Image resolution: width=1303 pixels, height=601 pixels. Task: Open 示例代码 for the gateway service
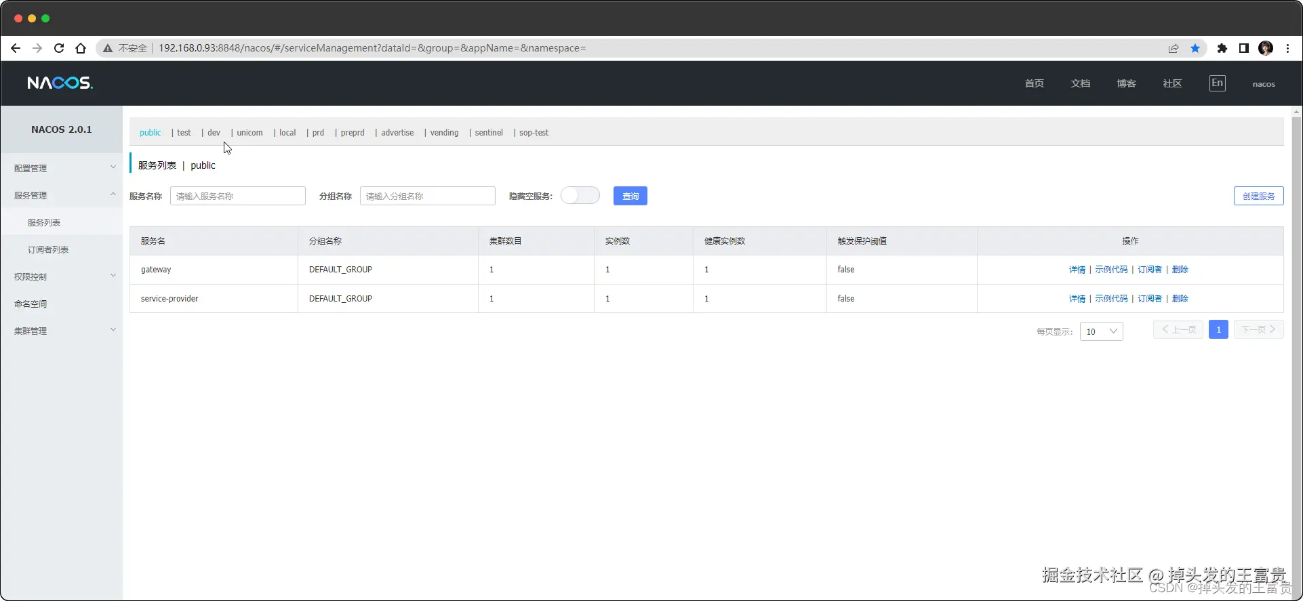(1111, 270)
